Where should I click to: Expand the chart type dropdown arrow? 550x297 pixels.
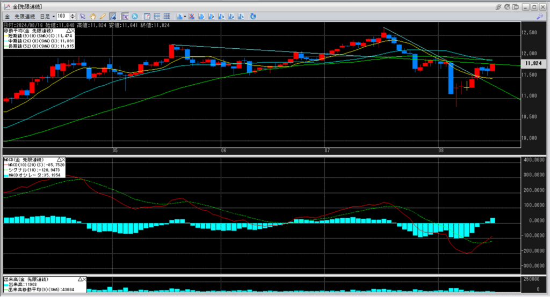[x=184, y=16]
